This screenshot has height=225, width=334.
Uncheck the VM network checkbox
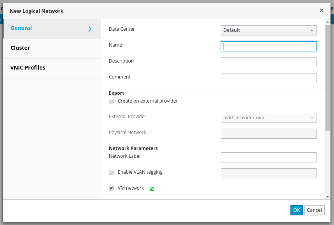point(111,188)
